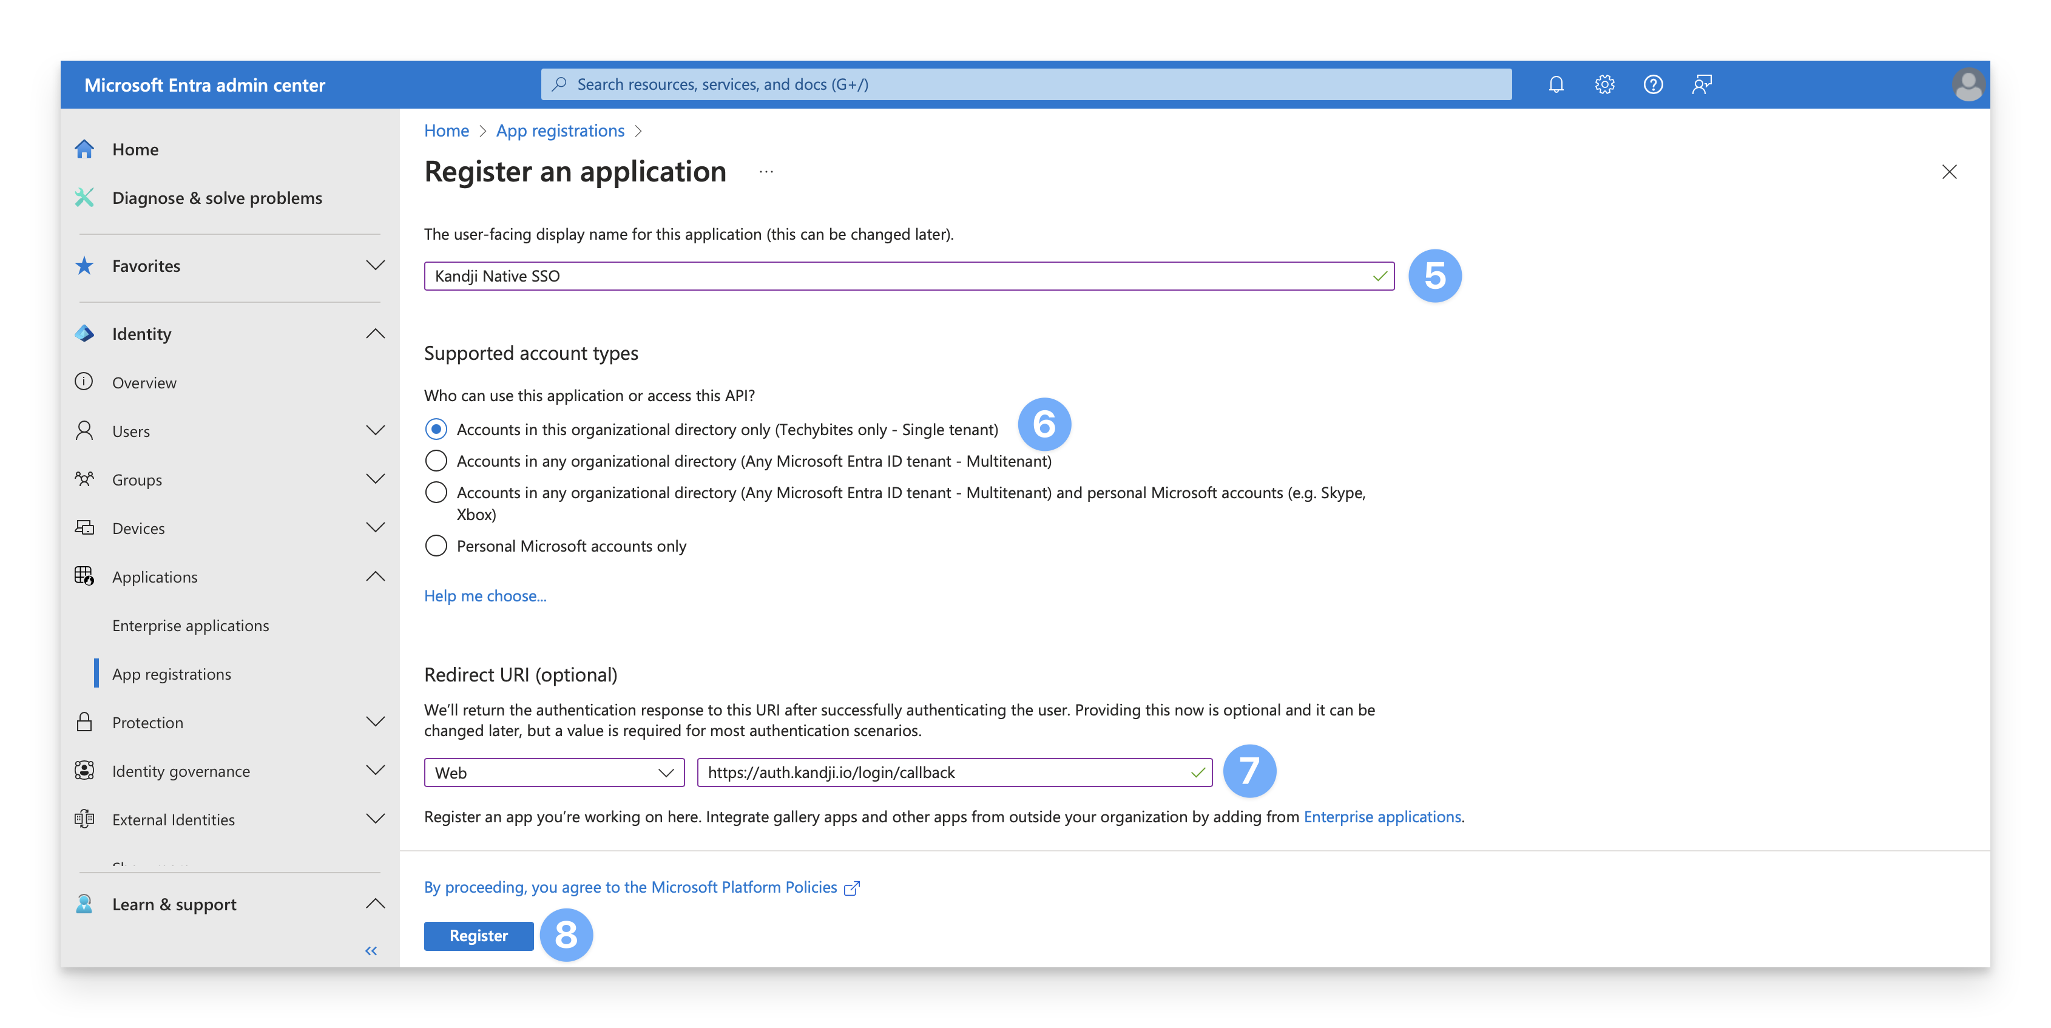Viewport: 2051px width, 1028px height.
Task: Click the Home house icon in sidebar
Action: 84,149
